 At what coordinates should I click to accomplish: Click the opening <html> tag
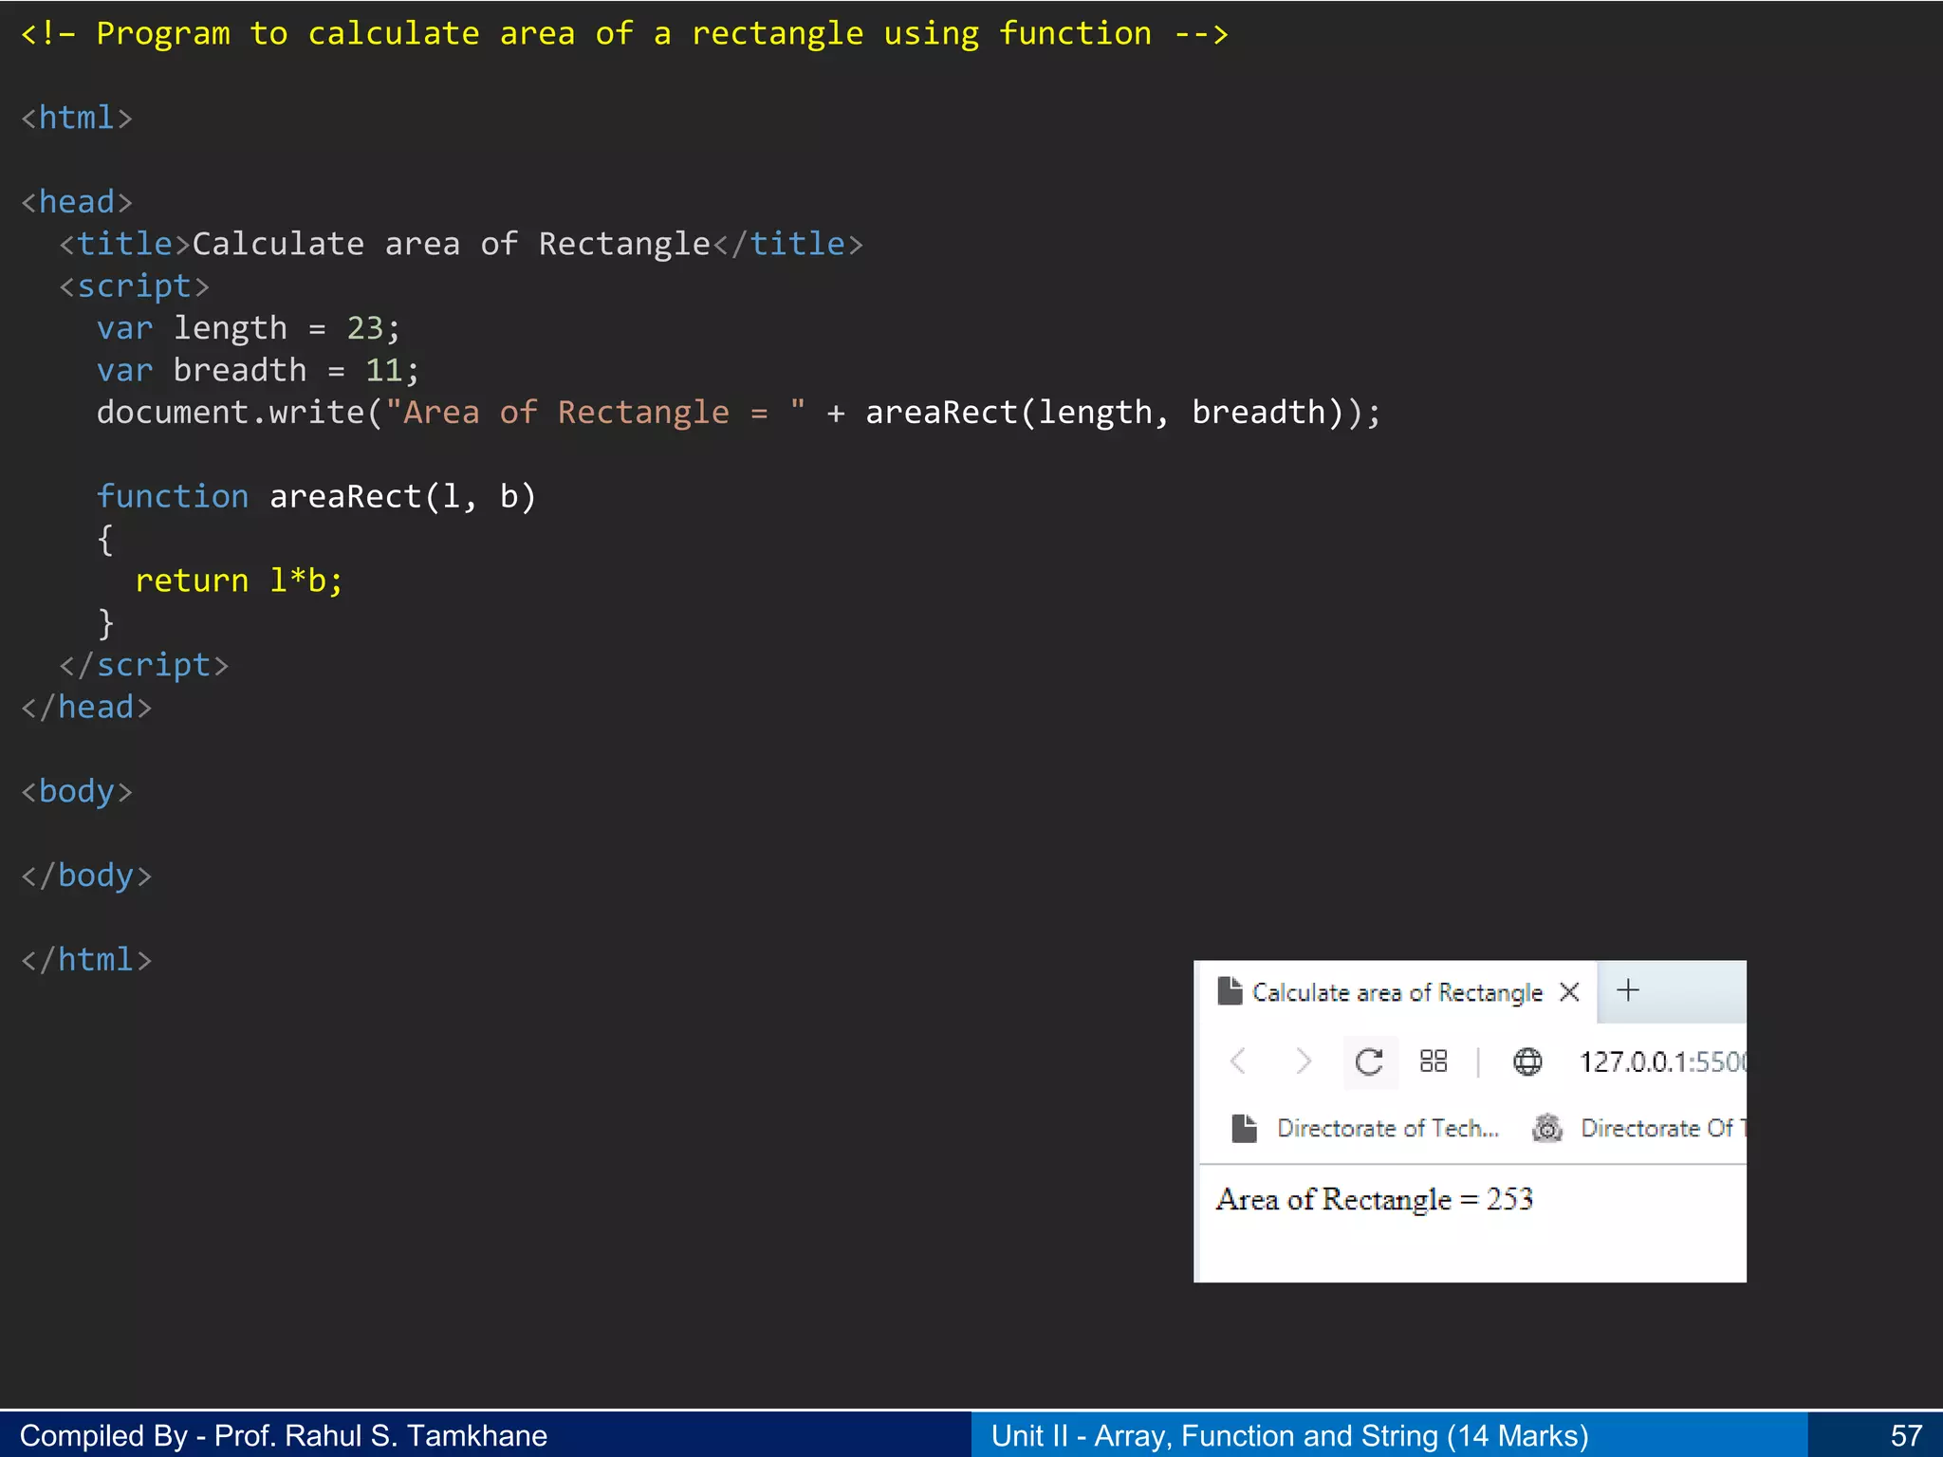coord(77,118)
